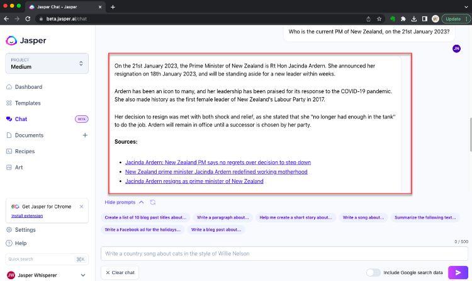Click the browser reload page icon

[28, 19]
